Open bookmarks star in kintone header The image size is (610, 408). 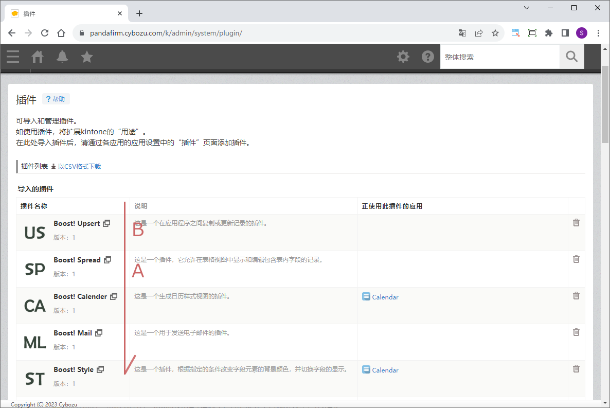(87, 57)
